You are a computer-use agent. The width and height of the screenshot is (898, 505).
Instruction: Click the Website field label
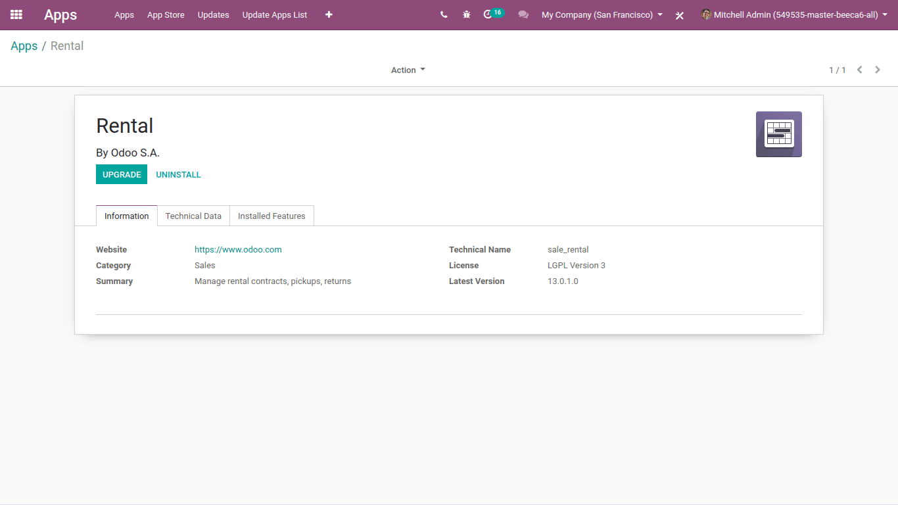tap(112, 250)
